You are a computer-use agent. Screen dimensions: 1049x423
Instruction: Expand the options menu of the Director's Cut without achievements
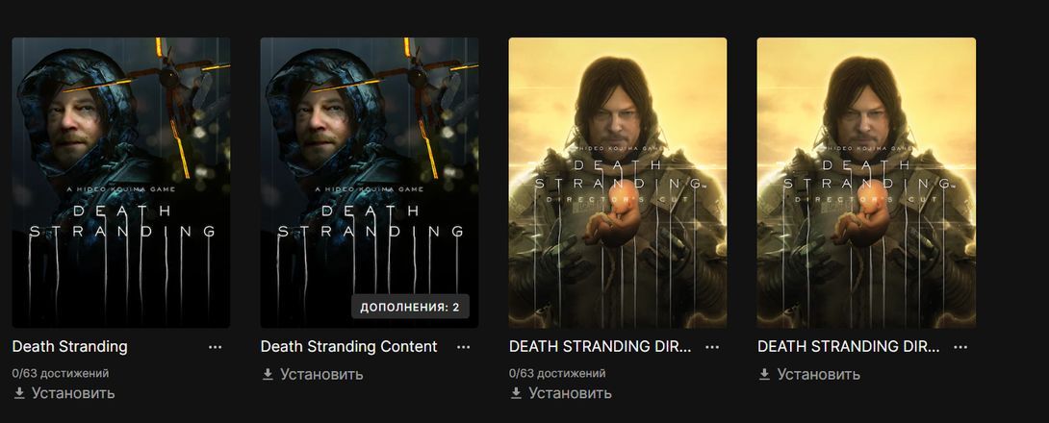pos(960,347)
